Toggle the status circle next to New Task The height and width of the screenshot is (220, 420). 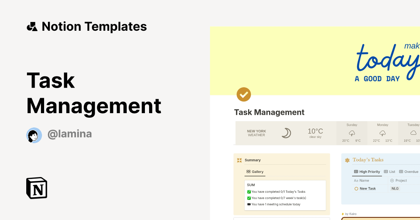[356, 189]
